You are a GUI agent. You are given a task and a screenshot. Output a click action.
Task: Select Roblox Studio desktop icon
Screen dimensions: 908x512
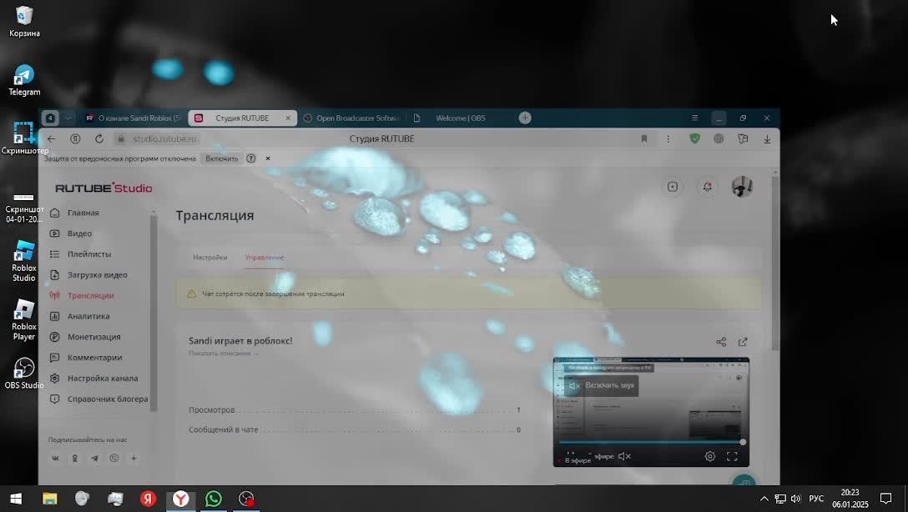(x=23, y=261)
